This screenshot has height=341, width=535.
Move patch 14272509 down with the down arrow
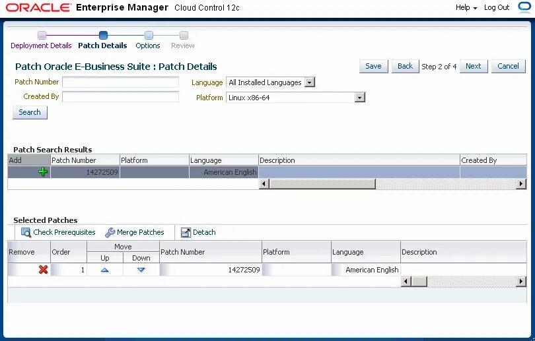pyautogui.click(x=141, y=270)
